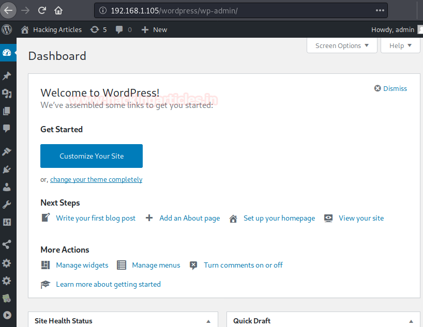Open the Howdy, admin account menu
423x327 pixels.
(x=396, y=29)
